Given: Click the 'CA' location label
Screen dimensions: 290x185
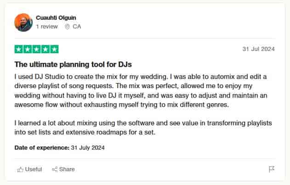Looking at the screenshot, I should pyautogui.click(x=77, y=27).
